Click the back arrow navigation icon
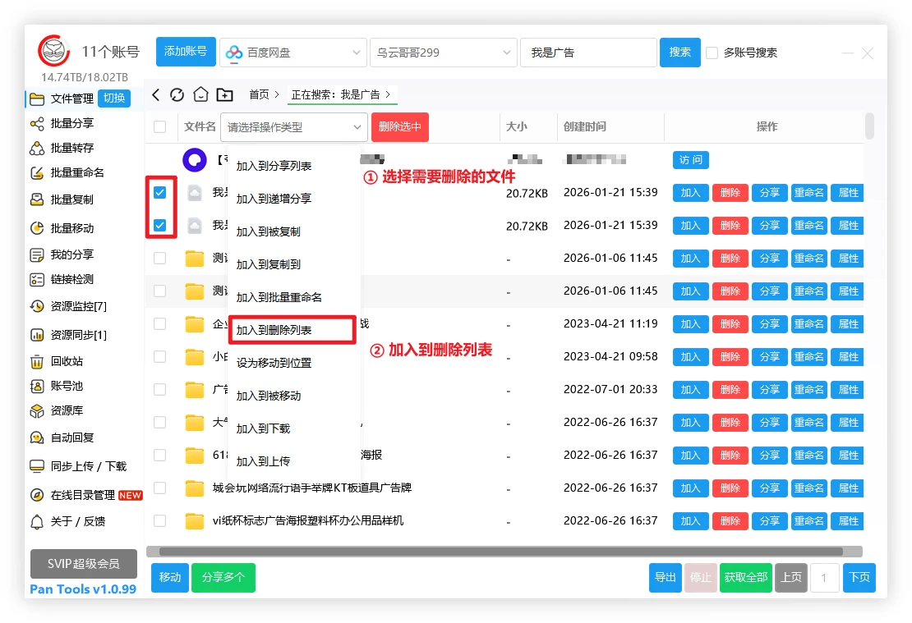Image resolution: width=912 pixels, height=623 pixels. pyautogui.click(x=156, y=94)
